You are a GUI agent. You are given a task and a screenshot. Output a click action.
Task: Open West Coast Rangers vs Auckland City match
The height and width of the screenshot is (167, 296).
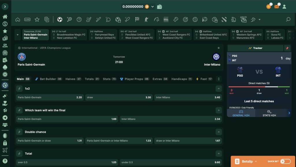coord(174,35)
